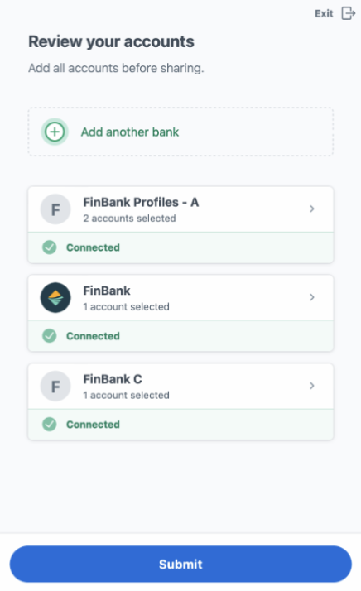Click the green checkmark under FinBank
This screenshot has height=591, width=361.
[x=50, y=336]
